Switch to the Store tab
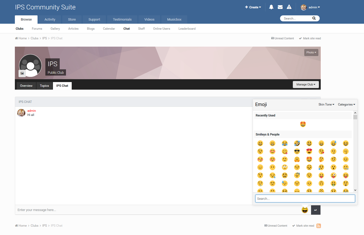 click(x=72, y=20)
